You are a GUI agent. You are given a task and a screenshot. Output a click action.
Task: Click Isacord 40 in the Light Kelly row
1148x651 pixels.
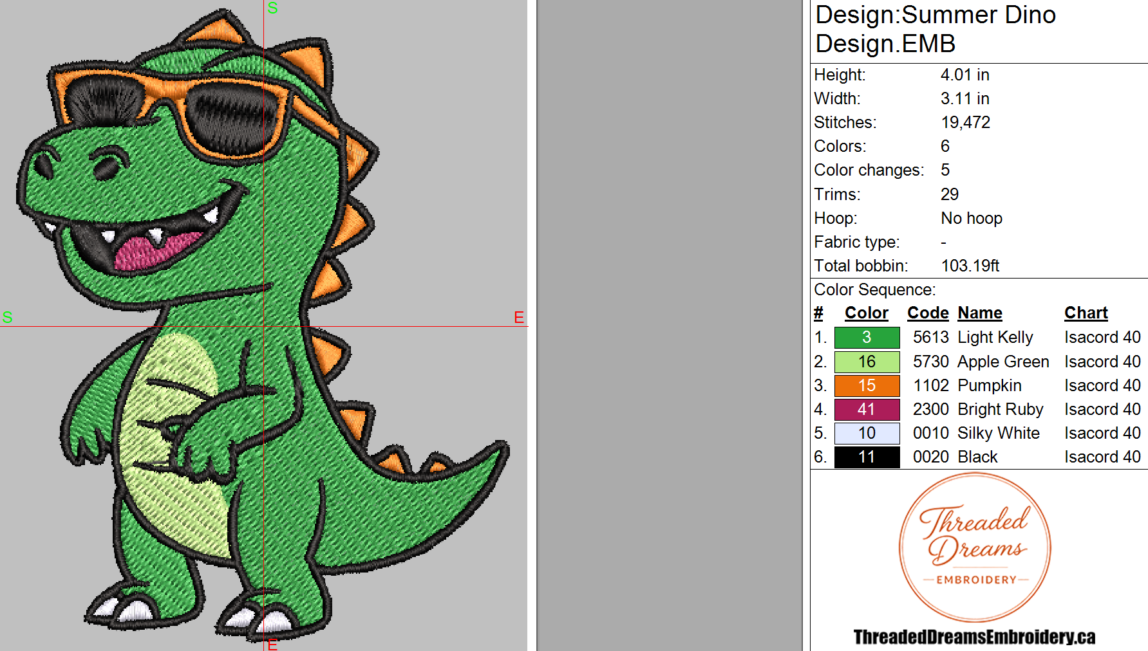click(x=1102, y=338)
